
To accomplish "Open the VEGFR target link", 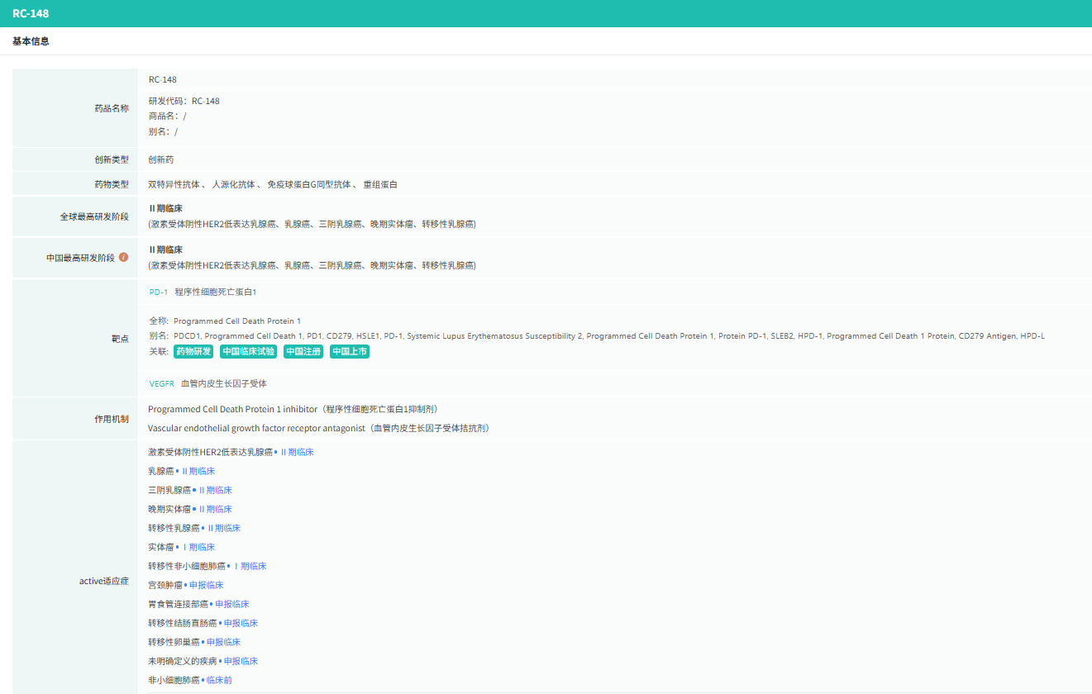I will (x=161, y=384).
